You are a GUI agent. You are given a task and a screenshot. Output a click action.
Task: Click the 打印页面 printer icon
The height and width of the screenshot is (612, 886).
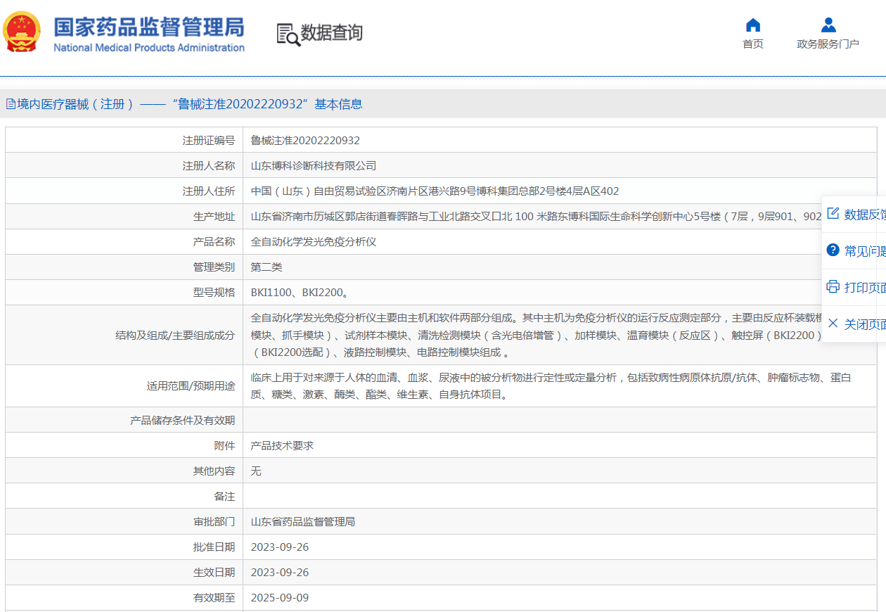(x=833, y=287)
